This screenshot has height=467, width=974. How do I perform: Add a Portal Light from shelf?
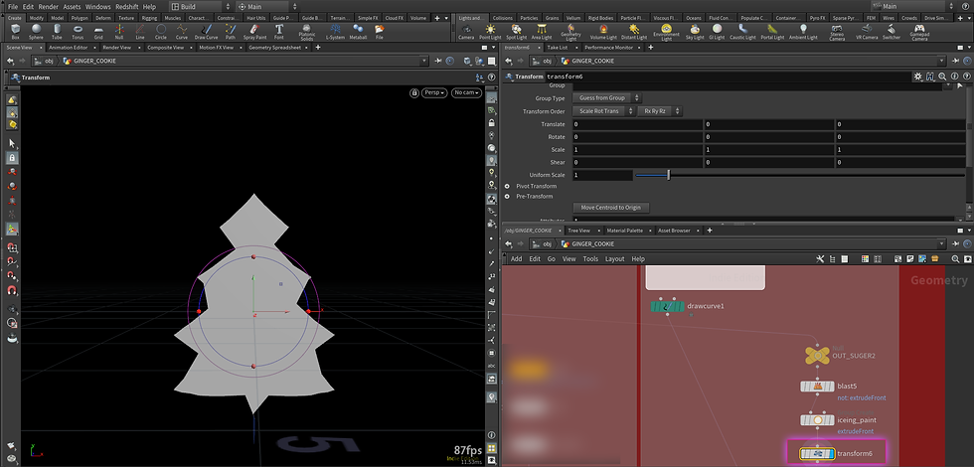[773, 32]
